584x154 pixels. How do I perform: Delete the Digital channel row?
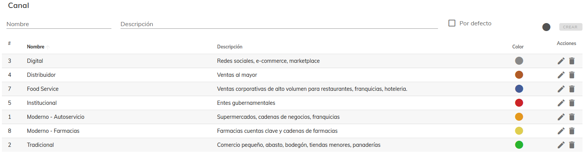click(571, 61)
